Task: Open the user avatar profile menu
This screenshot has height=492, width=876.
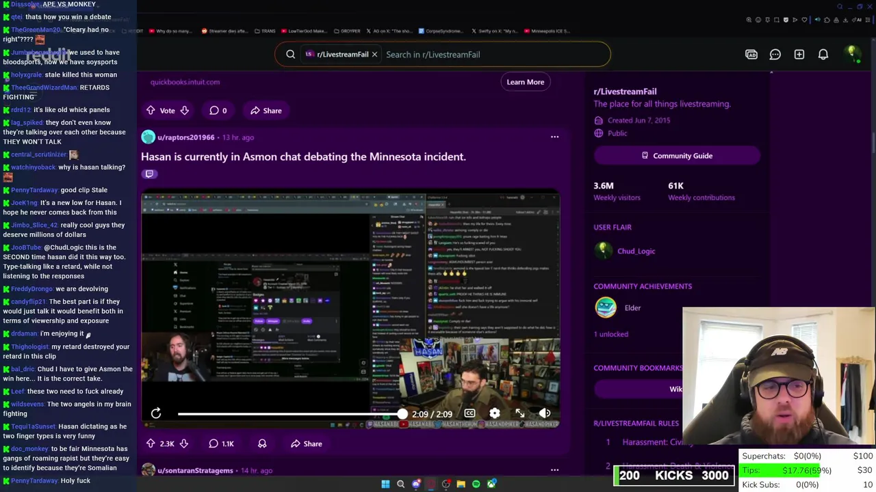Action: (851, 54)
